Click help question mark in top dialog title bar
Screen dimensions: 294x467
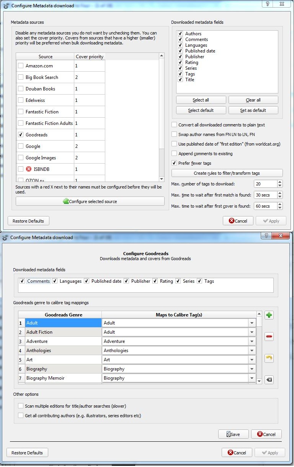(x=267, y=4)
